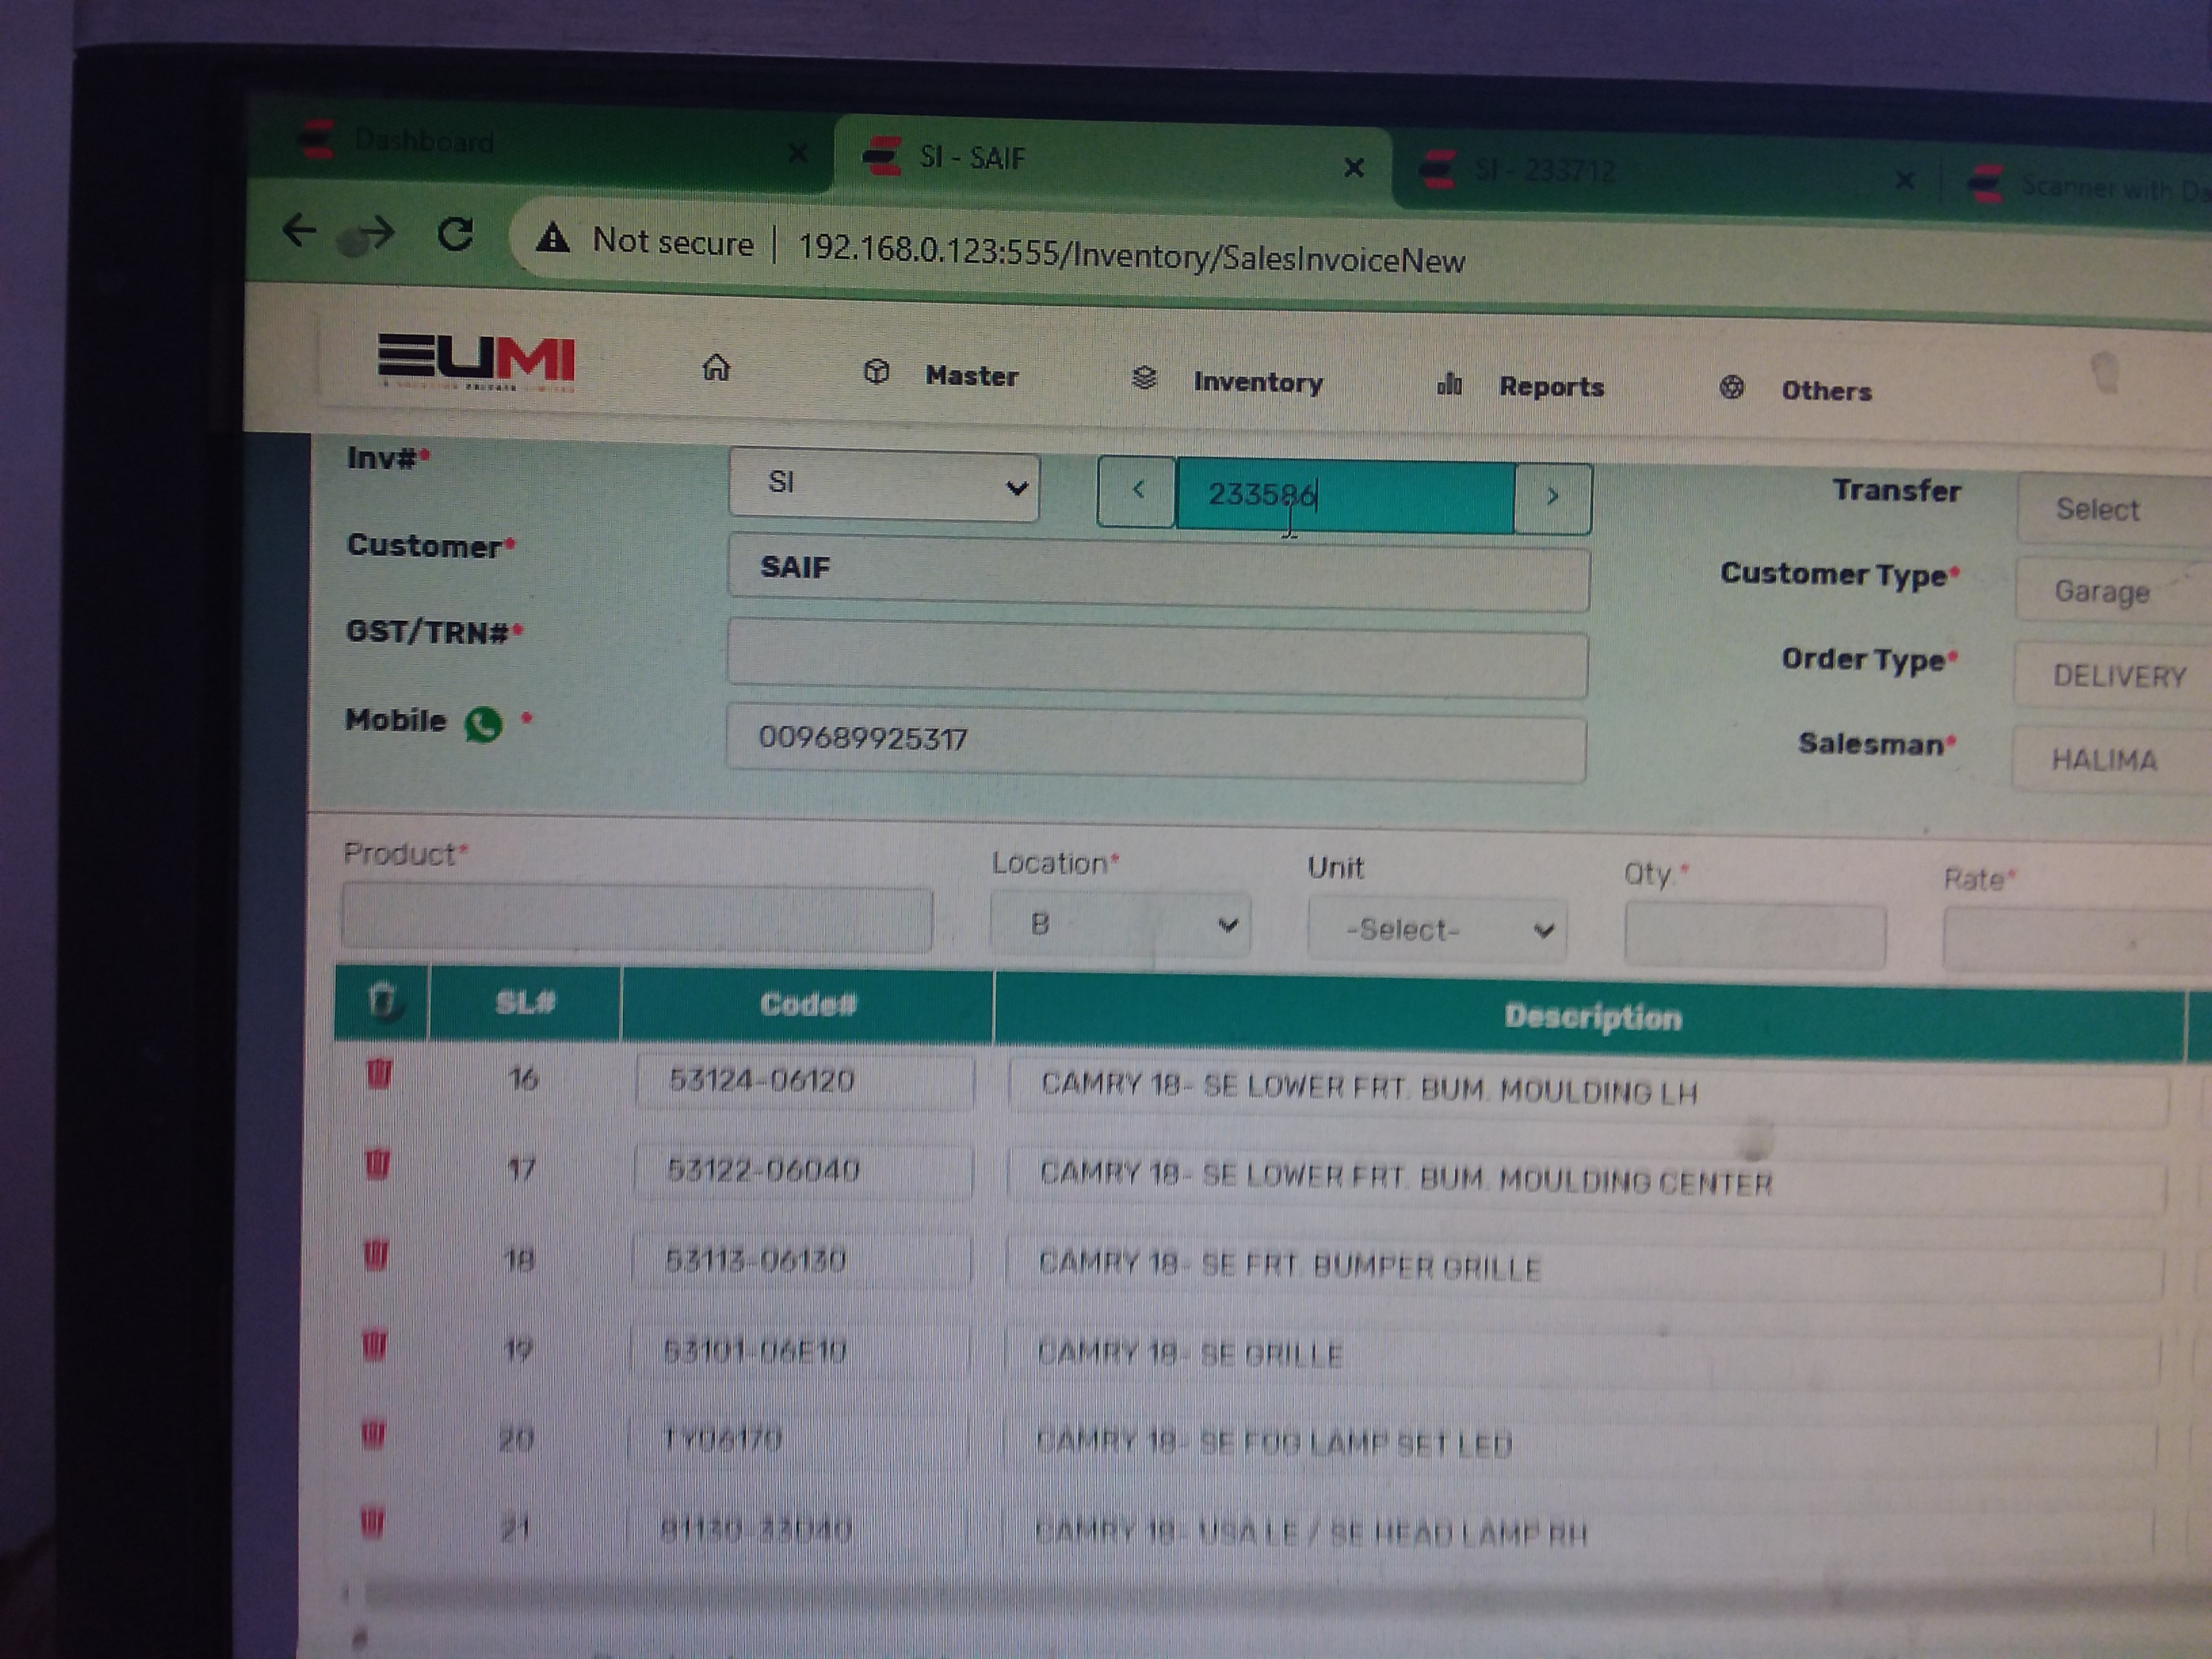Viewport: 2212px width, 1659px height.
Task: Click the browser back arrow
Action: click(x=300, y=232)
